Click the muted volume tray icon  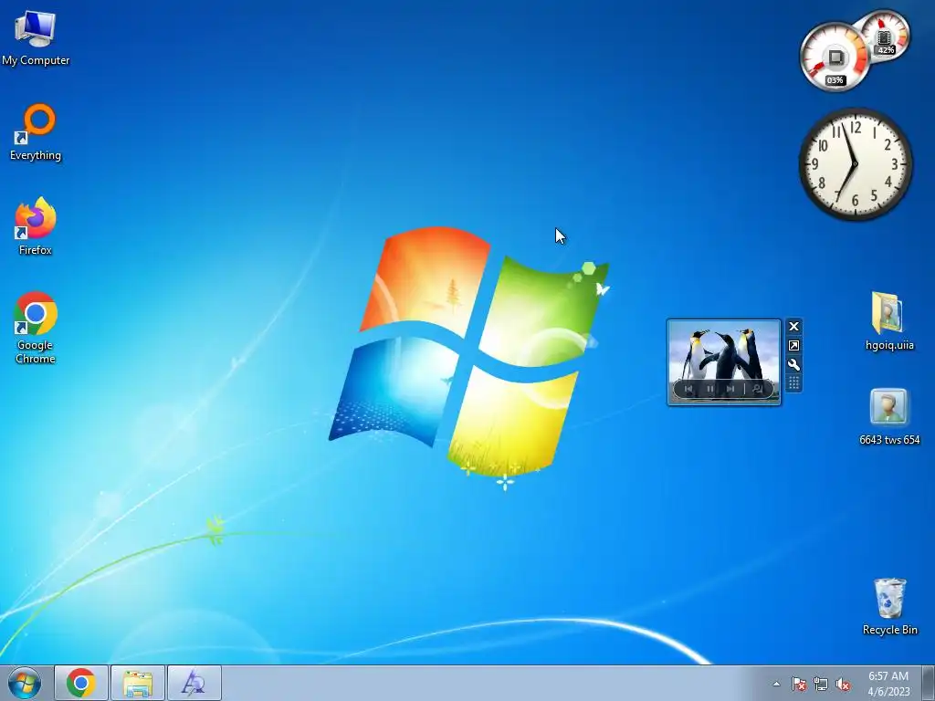(843, 684)
